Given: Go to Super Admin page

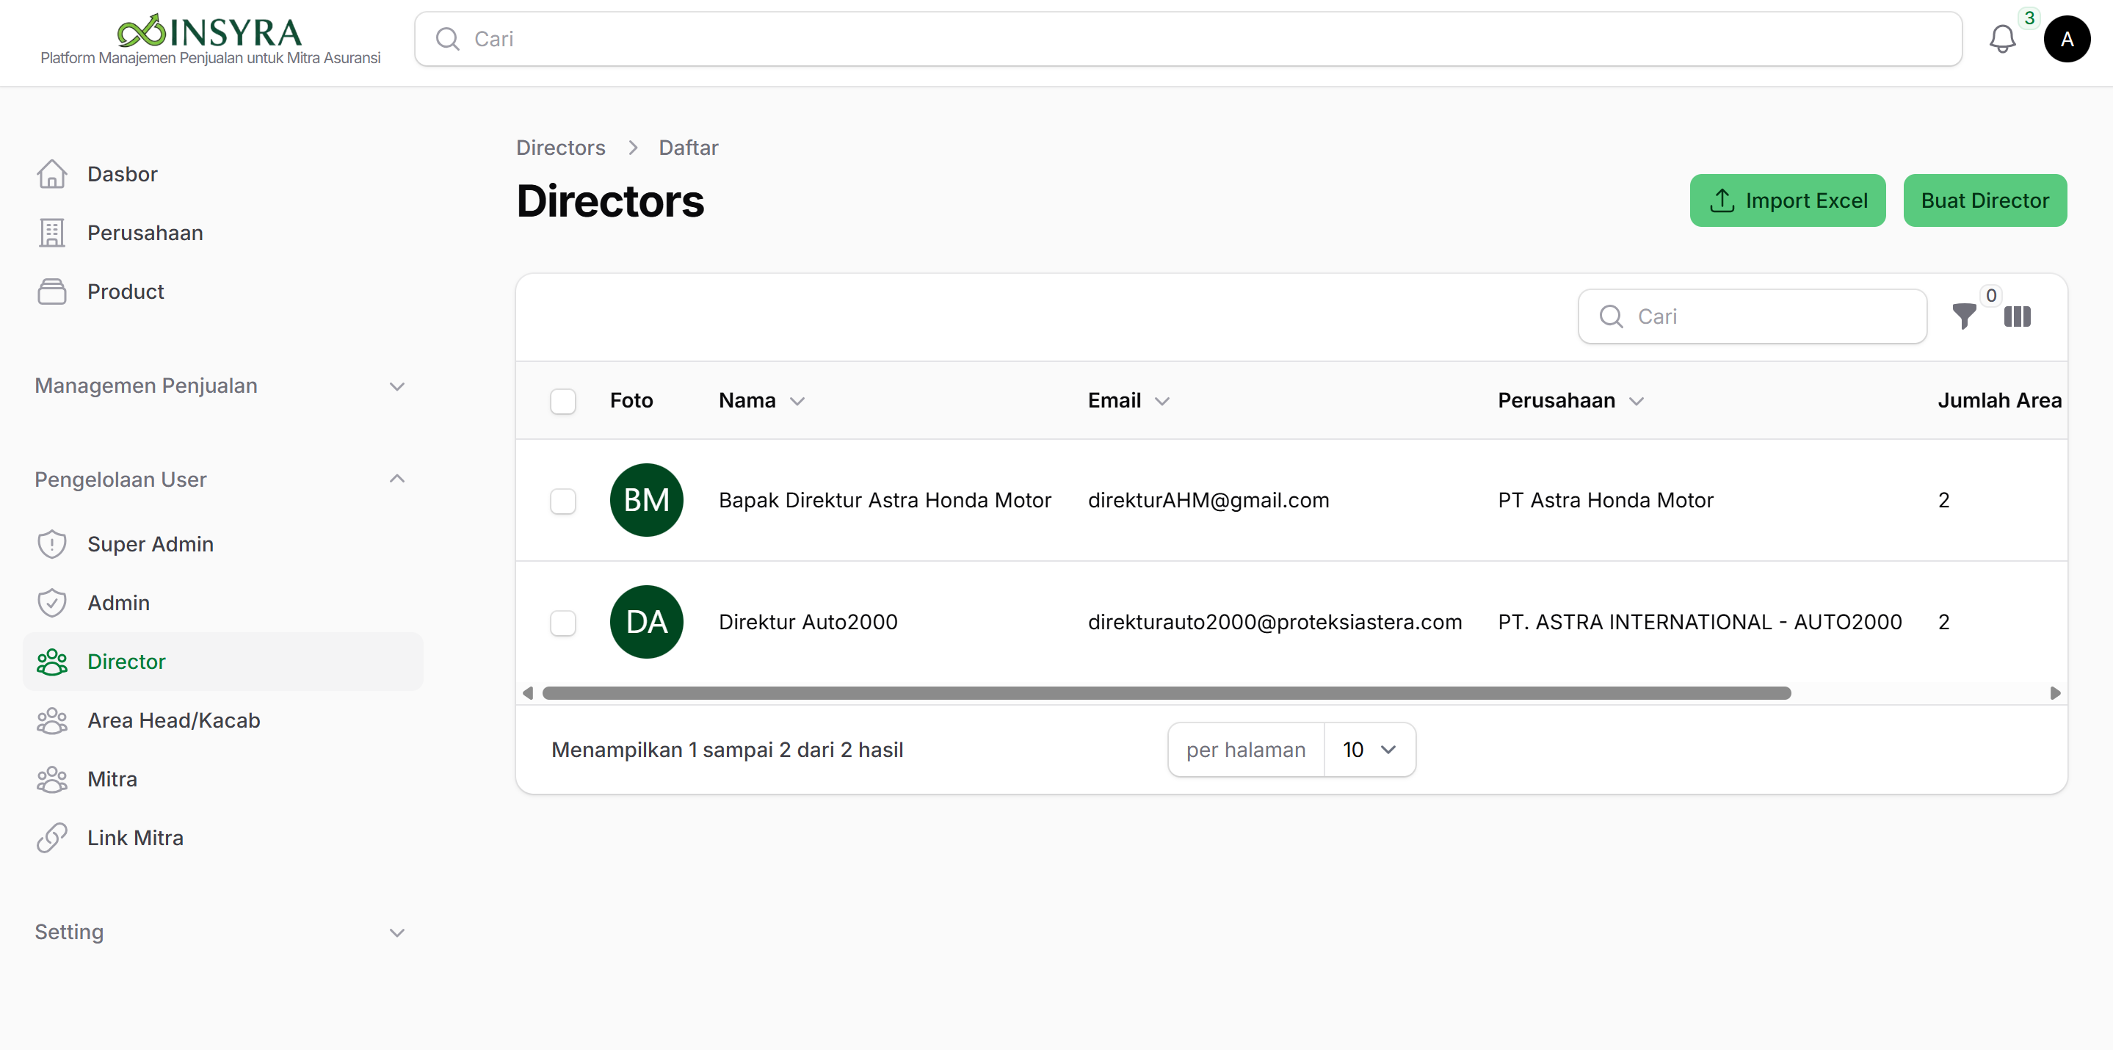Looking at the screenshot, I should point(223,544).
